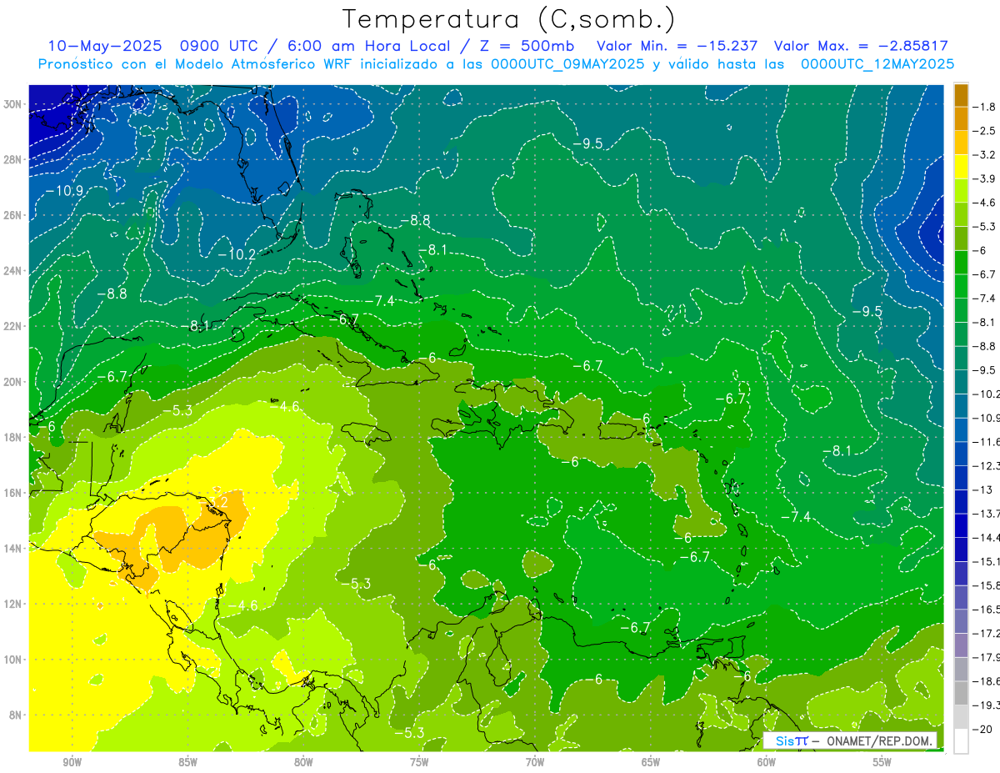The height and width of the screenshot is (773, 1000).
Task: Click the "0900 UTC" time text
Action: click(x=217, y=46)
